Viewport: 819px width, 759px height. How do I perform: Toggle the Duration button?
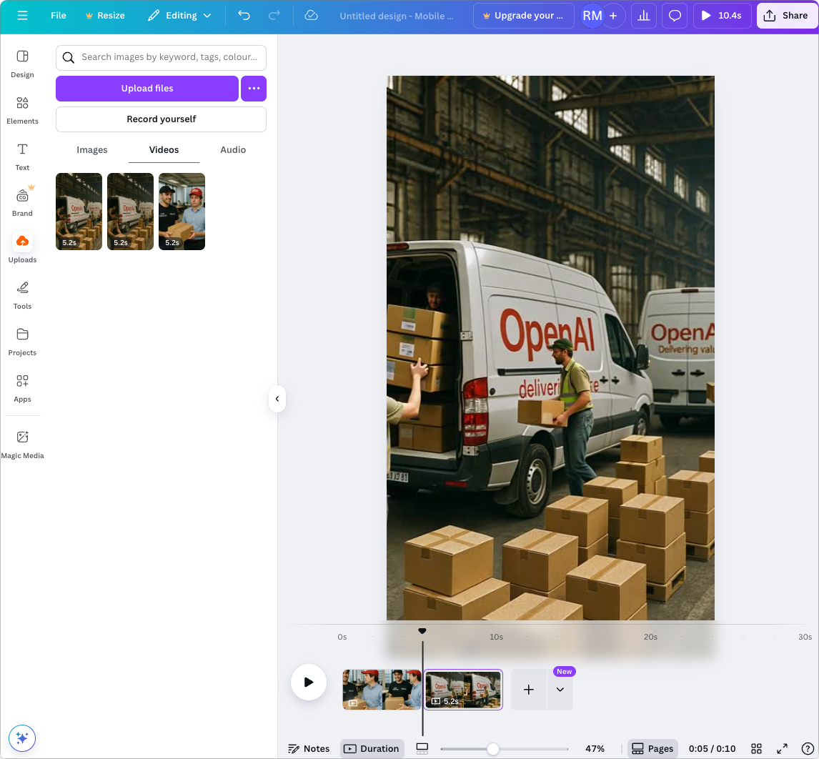pos(372,748)
